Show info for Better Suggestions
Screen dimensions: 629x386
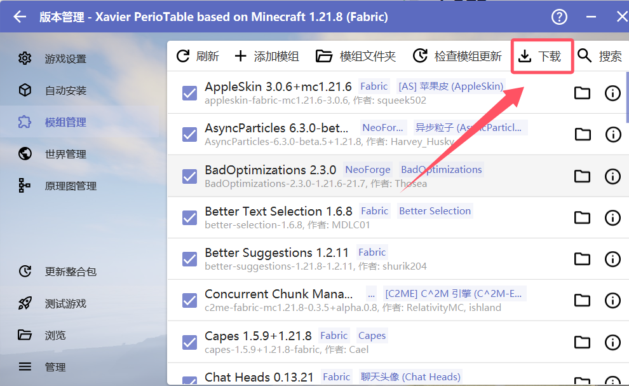pyautogui.click(x=612, y=259)
